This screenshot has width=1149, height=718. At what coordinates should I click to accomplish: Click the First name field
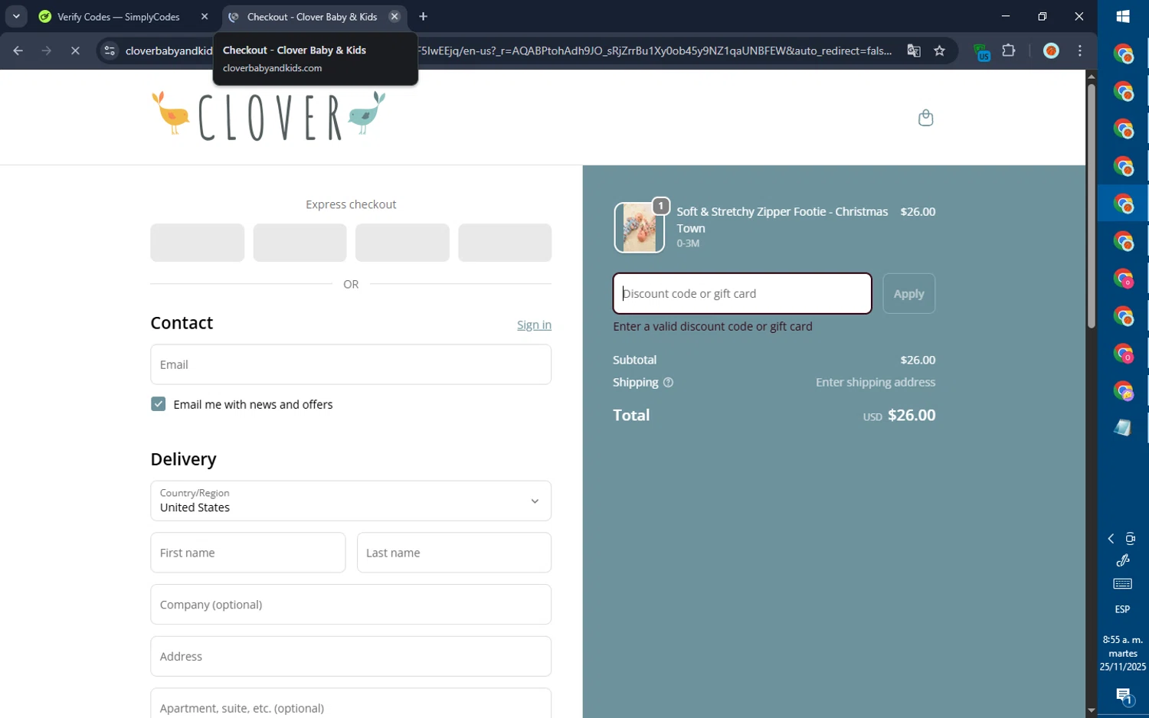[248, 553]
